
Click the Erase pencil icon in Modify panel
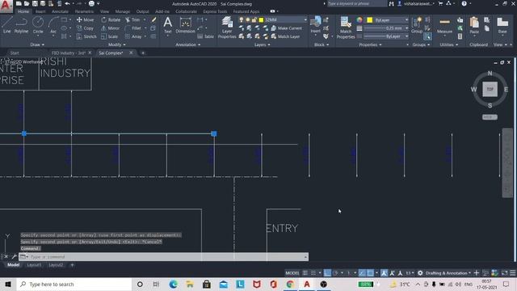pos(153,19)
